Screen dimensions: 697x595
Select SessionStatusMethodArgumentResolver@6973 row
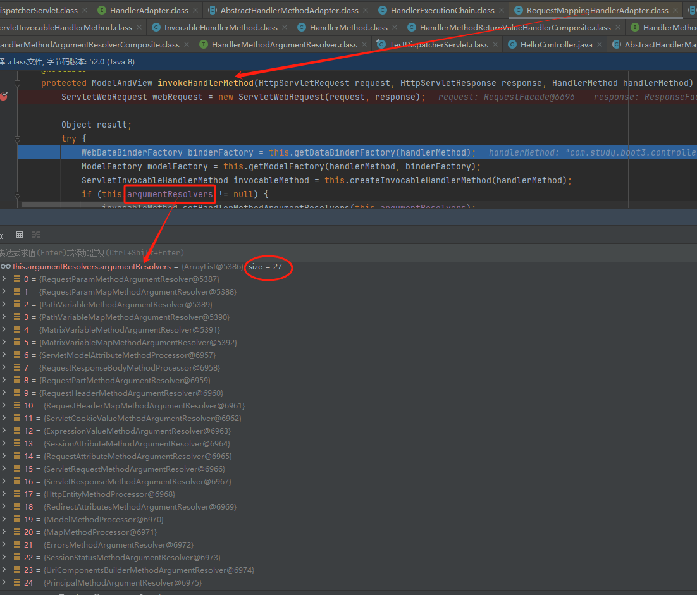pyautogui.click(x=348, y=557)
